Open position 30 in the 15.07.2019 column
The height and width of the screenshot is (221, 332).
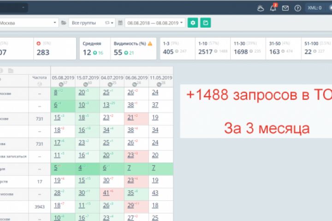click(82, 193)
